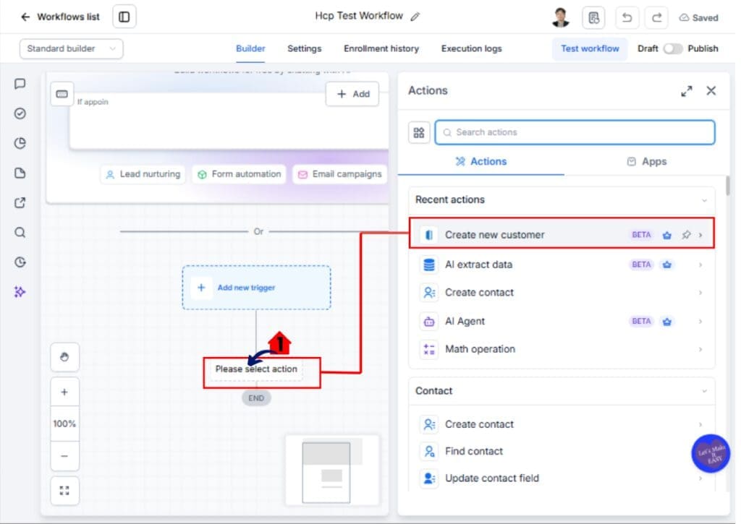
Task: Open the history clock sidebar icon
Action: [x=20, y=262]
